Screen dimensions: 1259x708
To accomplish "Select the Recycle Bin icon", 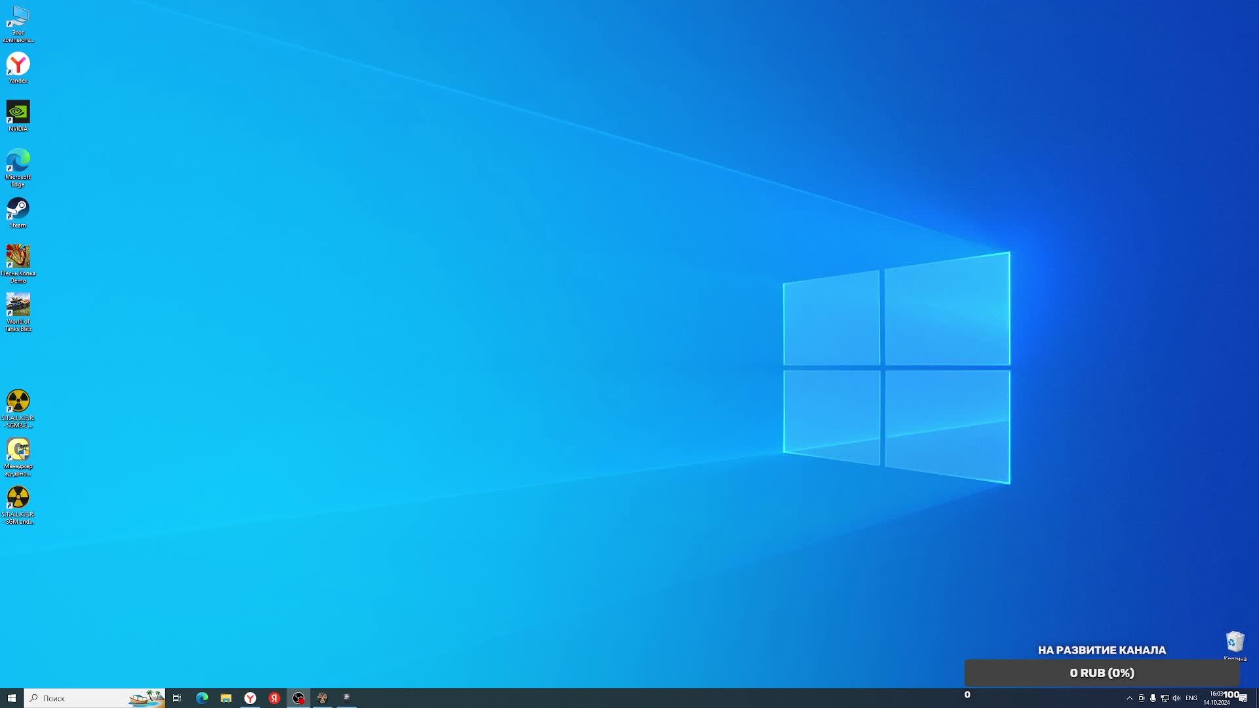I will point(1235,642).
